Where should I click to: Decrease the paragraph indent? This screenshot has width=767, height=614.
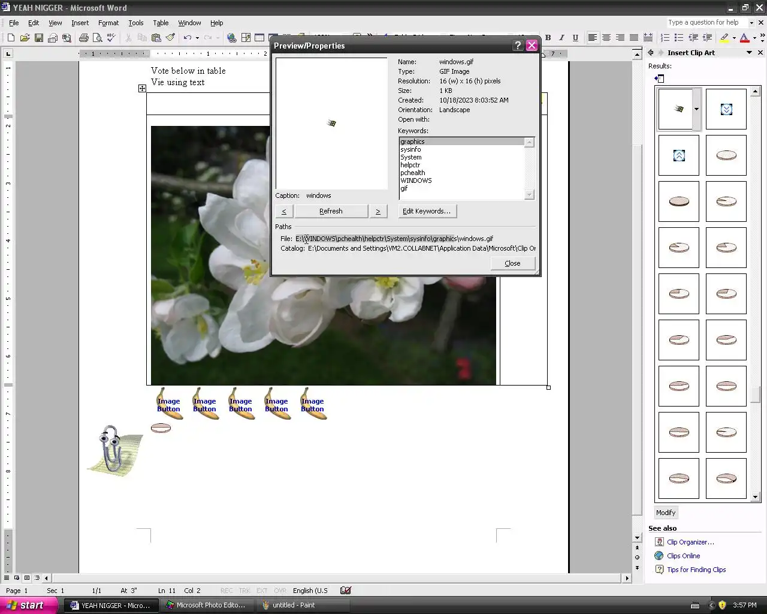point(693,38)
